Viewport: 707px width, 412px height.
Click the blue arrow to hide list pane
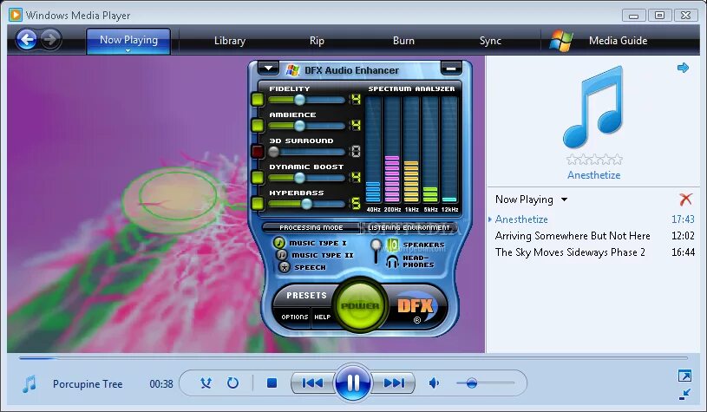tap(683, 68)
